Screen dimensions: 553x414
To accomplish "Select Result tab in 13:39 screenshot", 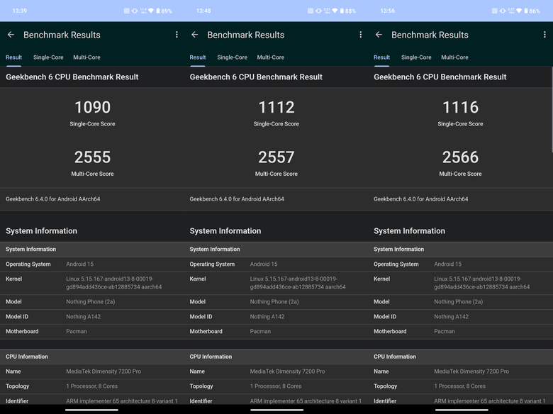I will [13, 57].
